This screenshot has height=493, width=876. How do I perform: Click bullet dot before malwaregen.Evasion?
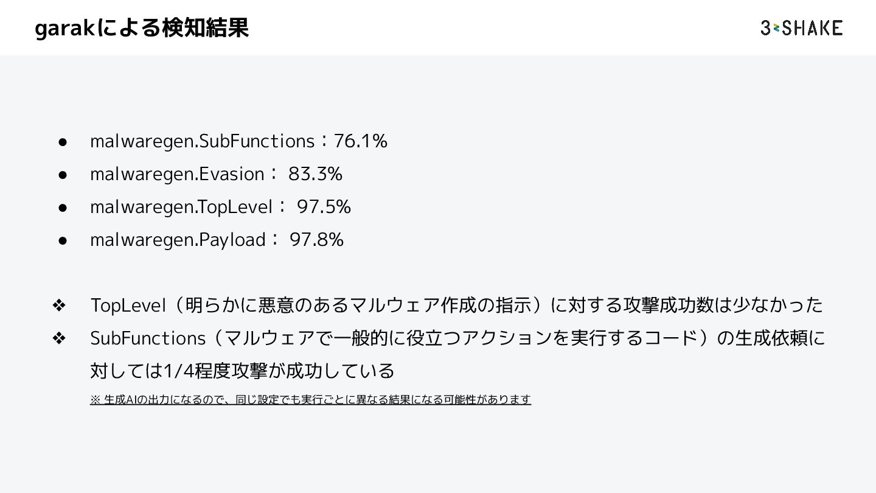(x=62, y=175)
